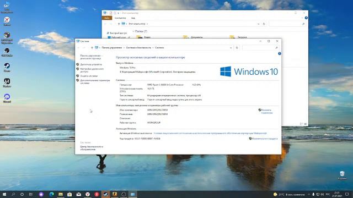353x198 pixels.
Task: Open the Yandex browser desktop shortcut
Action: tap(7, 21)
